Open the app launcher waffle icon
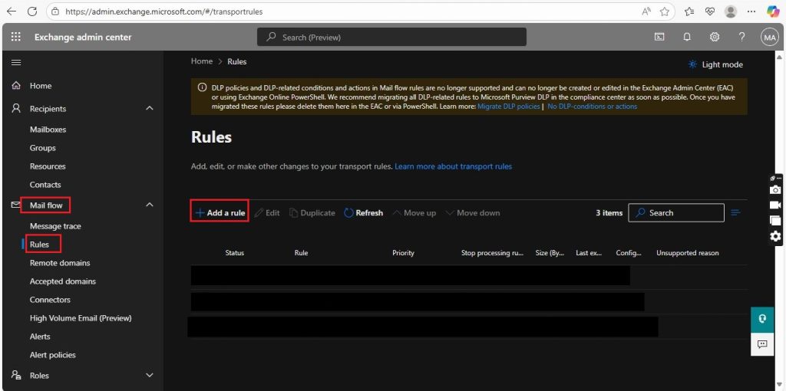The image size is (786, 391). pyautogui.click(x=16, y=37)
